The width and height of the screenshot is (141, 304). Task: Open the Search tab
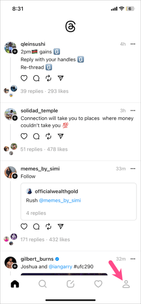(42, 284)
